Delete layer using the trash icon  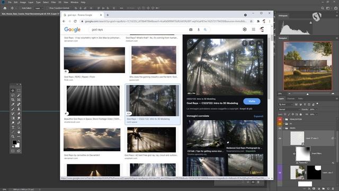(333, 189)
